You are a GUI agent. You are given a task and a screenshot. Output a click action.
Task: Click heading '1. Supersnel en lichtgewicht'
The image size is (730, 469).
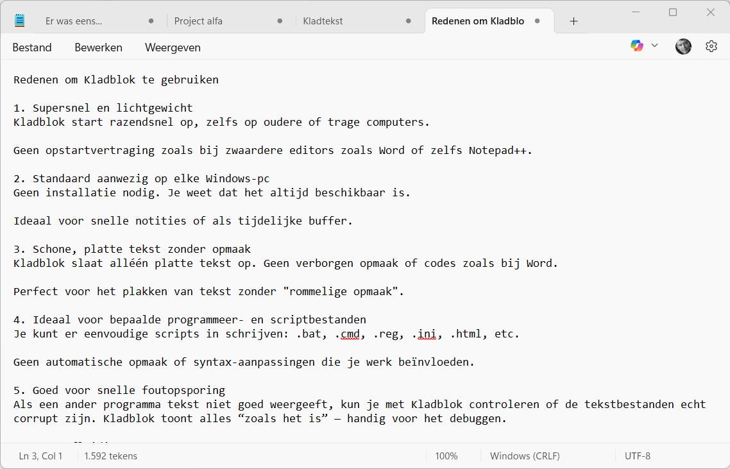tap(103, 108)
